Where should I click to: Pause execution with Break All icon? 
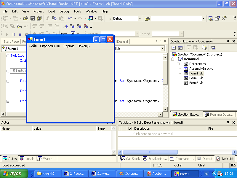(14, 34)
